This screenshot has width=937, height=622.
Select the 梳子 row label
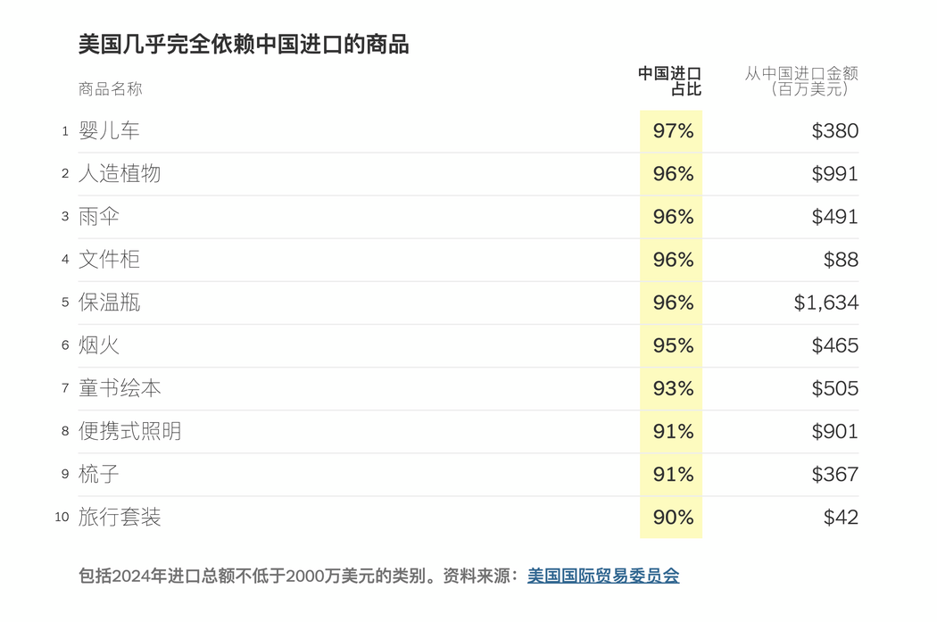pyautogui.click(x=98, y=475)
